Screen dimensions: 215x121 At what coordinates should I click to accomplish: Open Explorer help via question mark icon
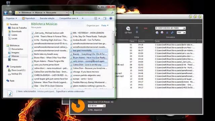point(111,18)
